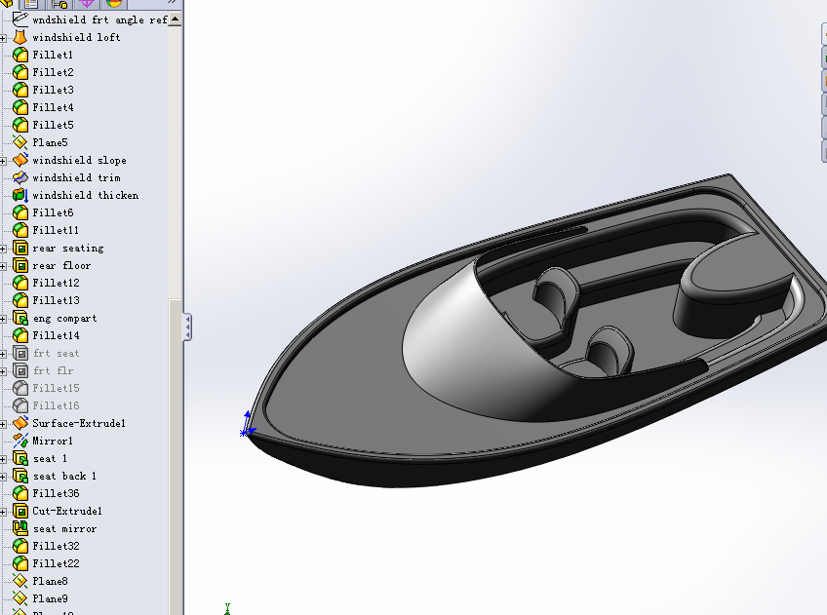Collapse the feature manager panel handle

(187, 327)
